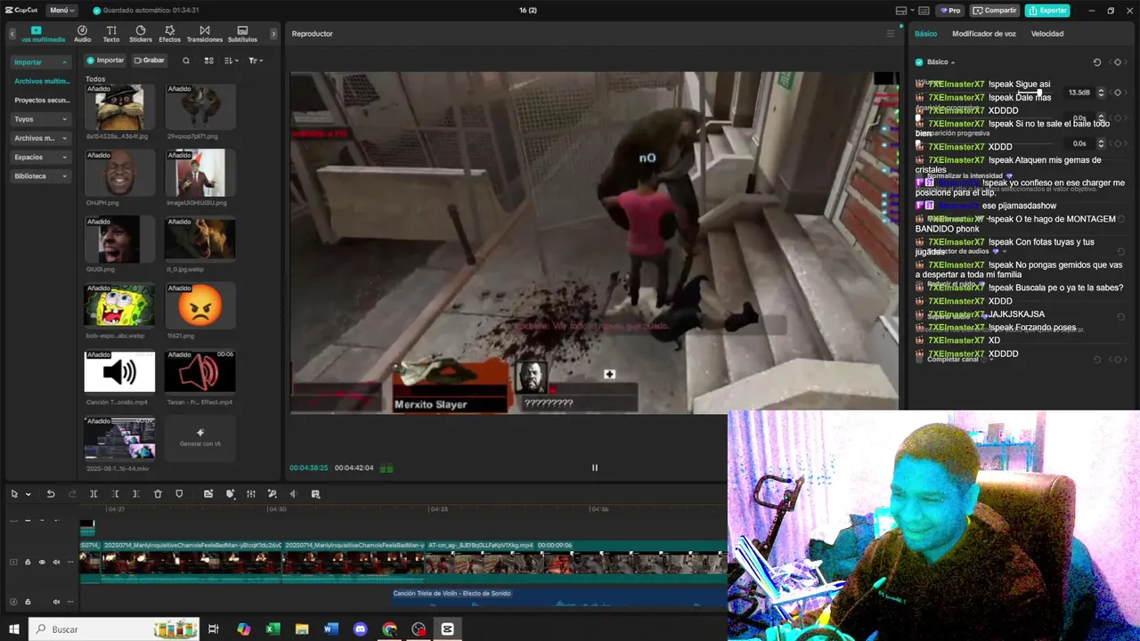The image size is (1140, 641).
Task: Click the toolbar icon after waveform split
Action: (315, 494)
